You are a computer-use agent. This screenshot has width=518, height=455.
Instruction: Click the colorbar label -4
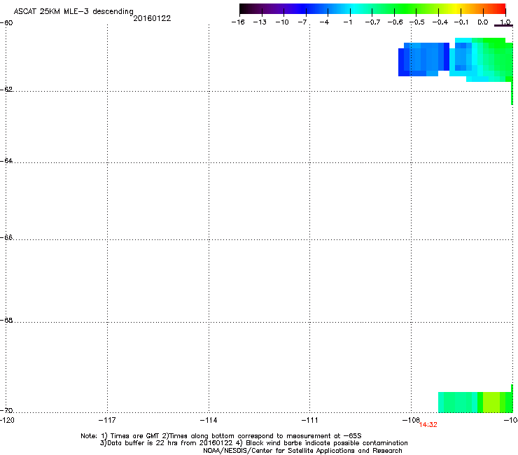[x=324, y=22]
